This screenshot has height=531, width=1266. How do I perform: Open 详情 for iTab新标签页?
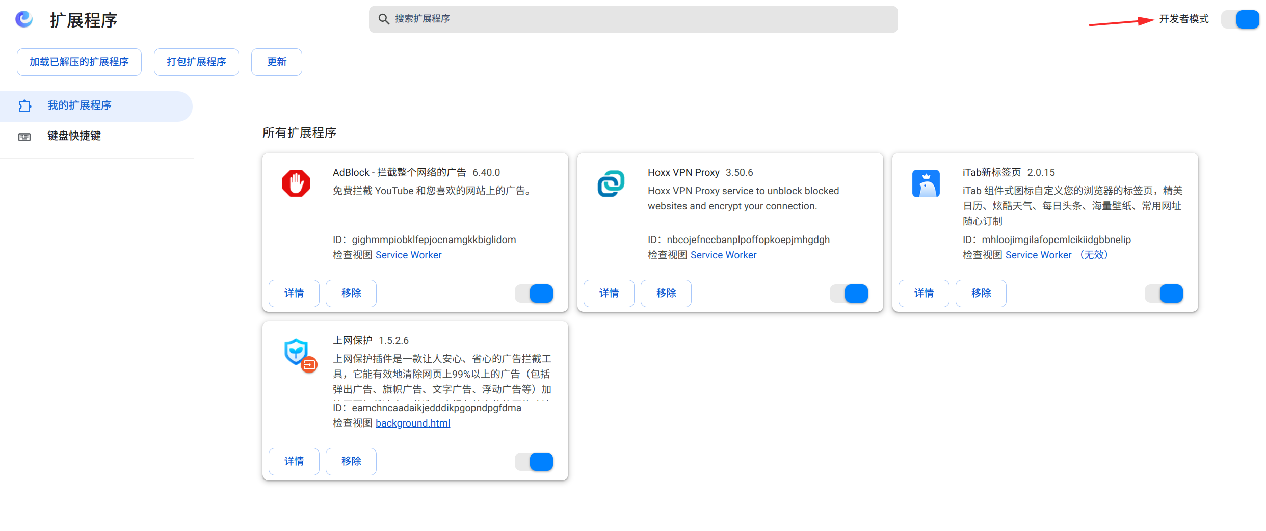click(x=924, y=294)
